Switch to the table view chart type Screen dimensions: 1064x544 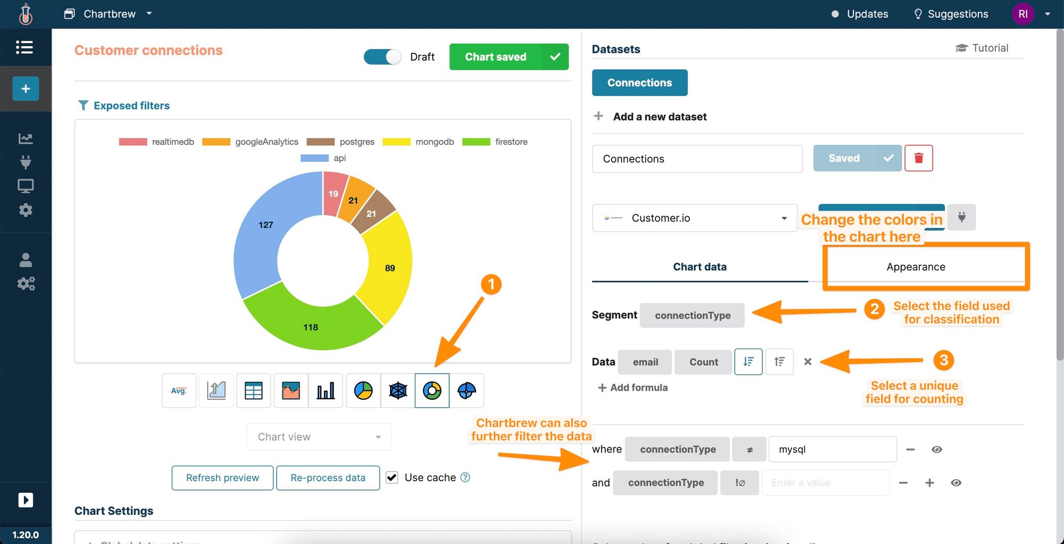pos(254,390)
